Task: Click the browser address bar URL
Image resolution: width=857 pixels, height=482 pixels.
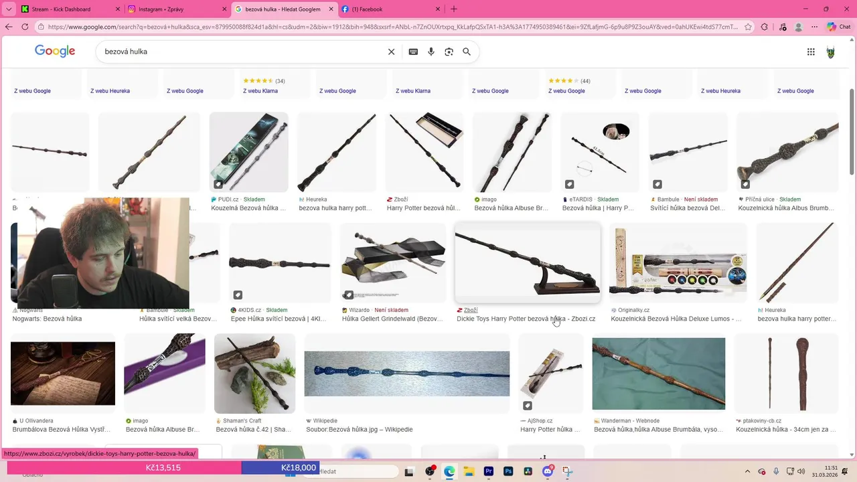Action: (x=393, y=27)
